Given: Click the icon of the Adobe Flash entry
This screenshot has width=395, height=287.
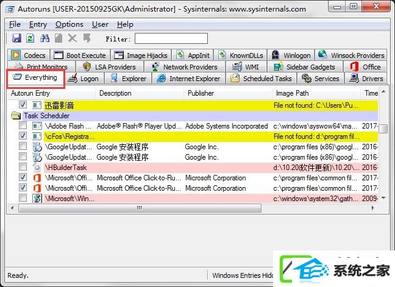Looking at the screenshot, I should [x=37, y=126].
